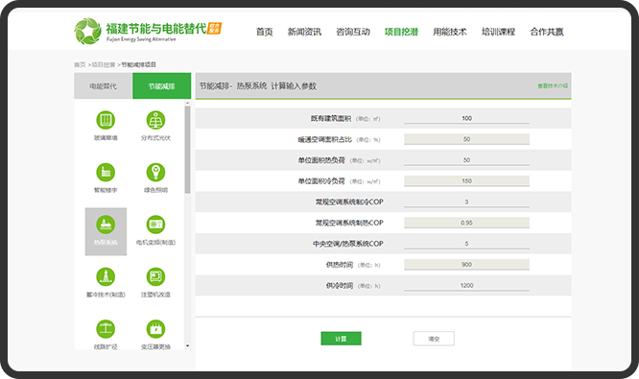
Task: Click the 供冷时间 label text
Action: (339, 286)
